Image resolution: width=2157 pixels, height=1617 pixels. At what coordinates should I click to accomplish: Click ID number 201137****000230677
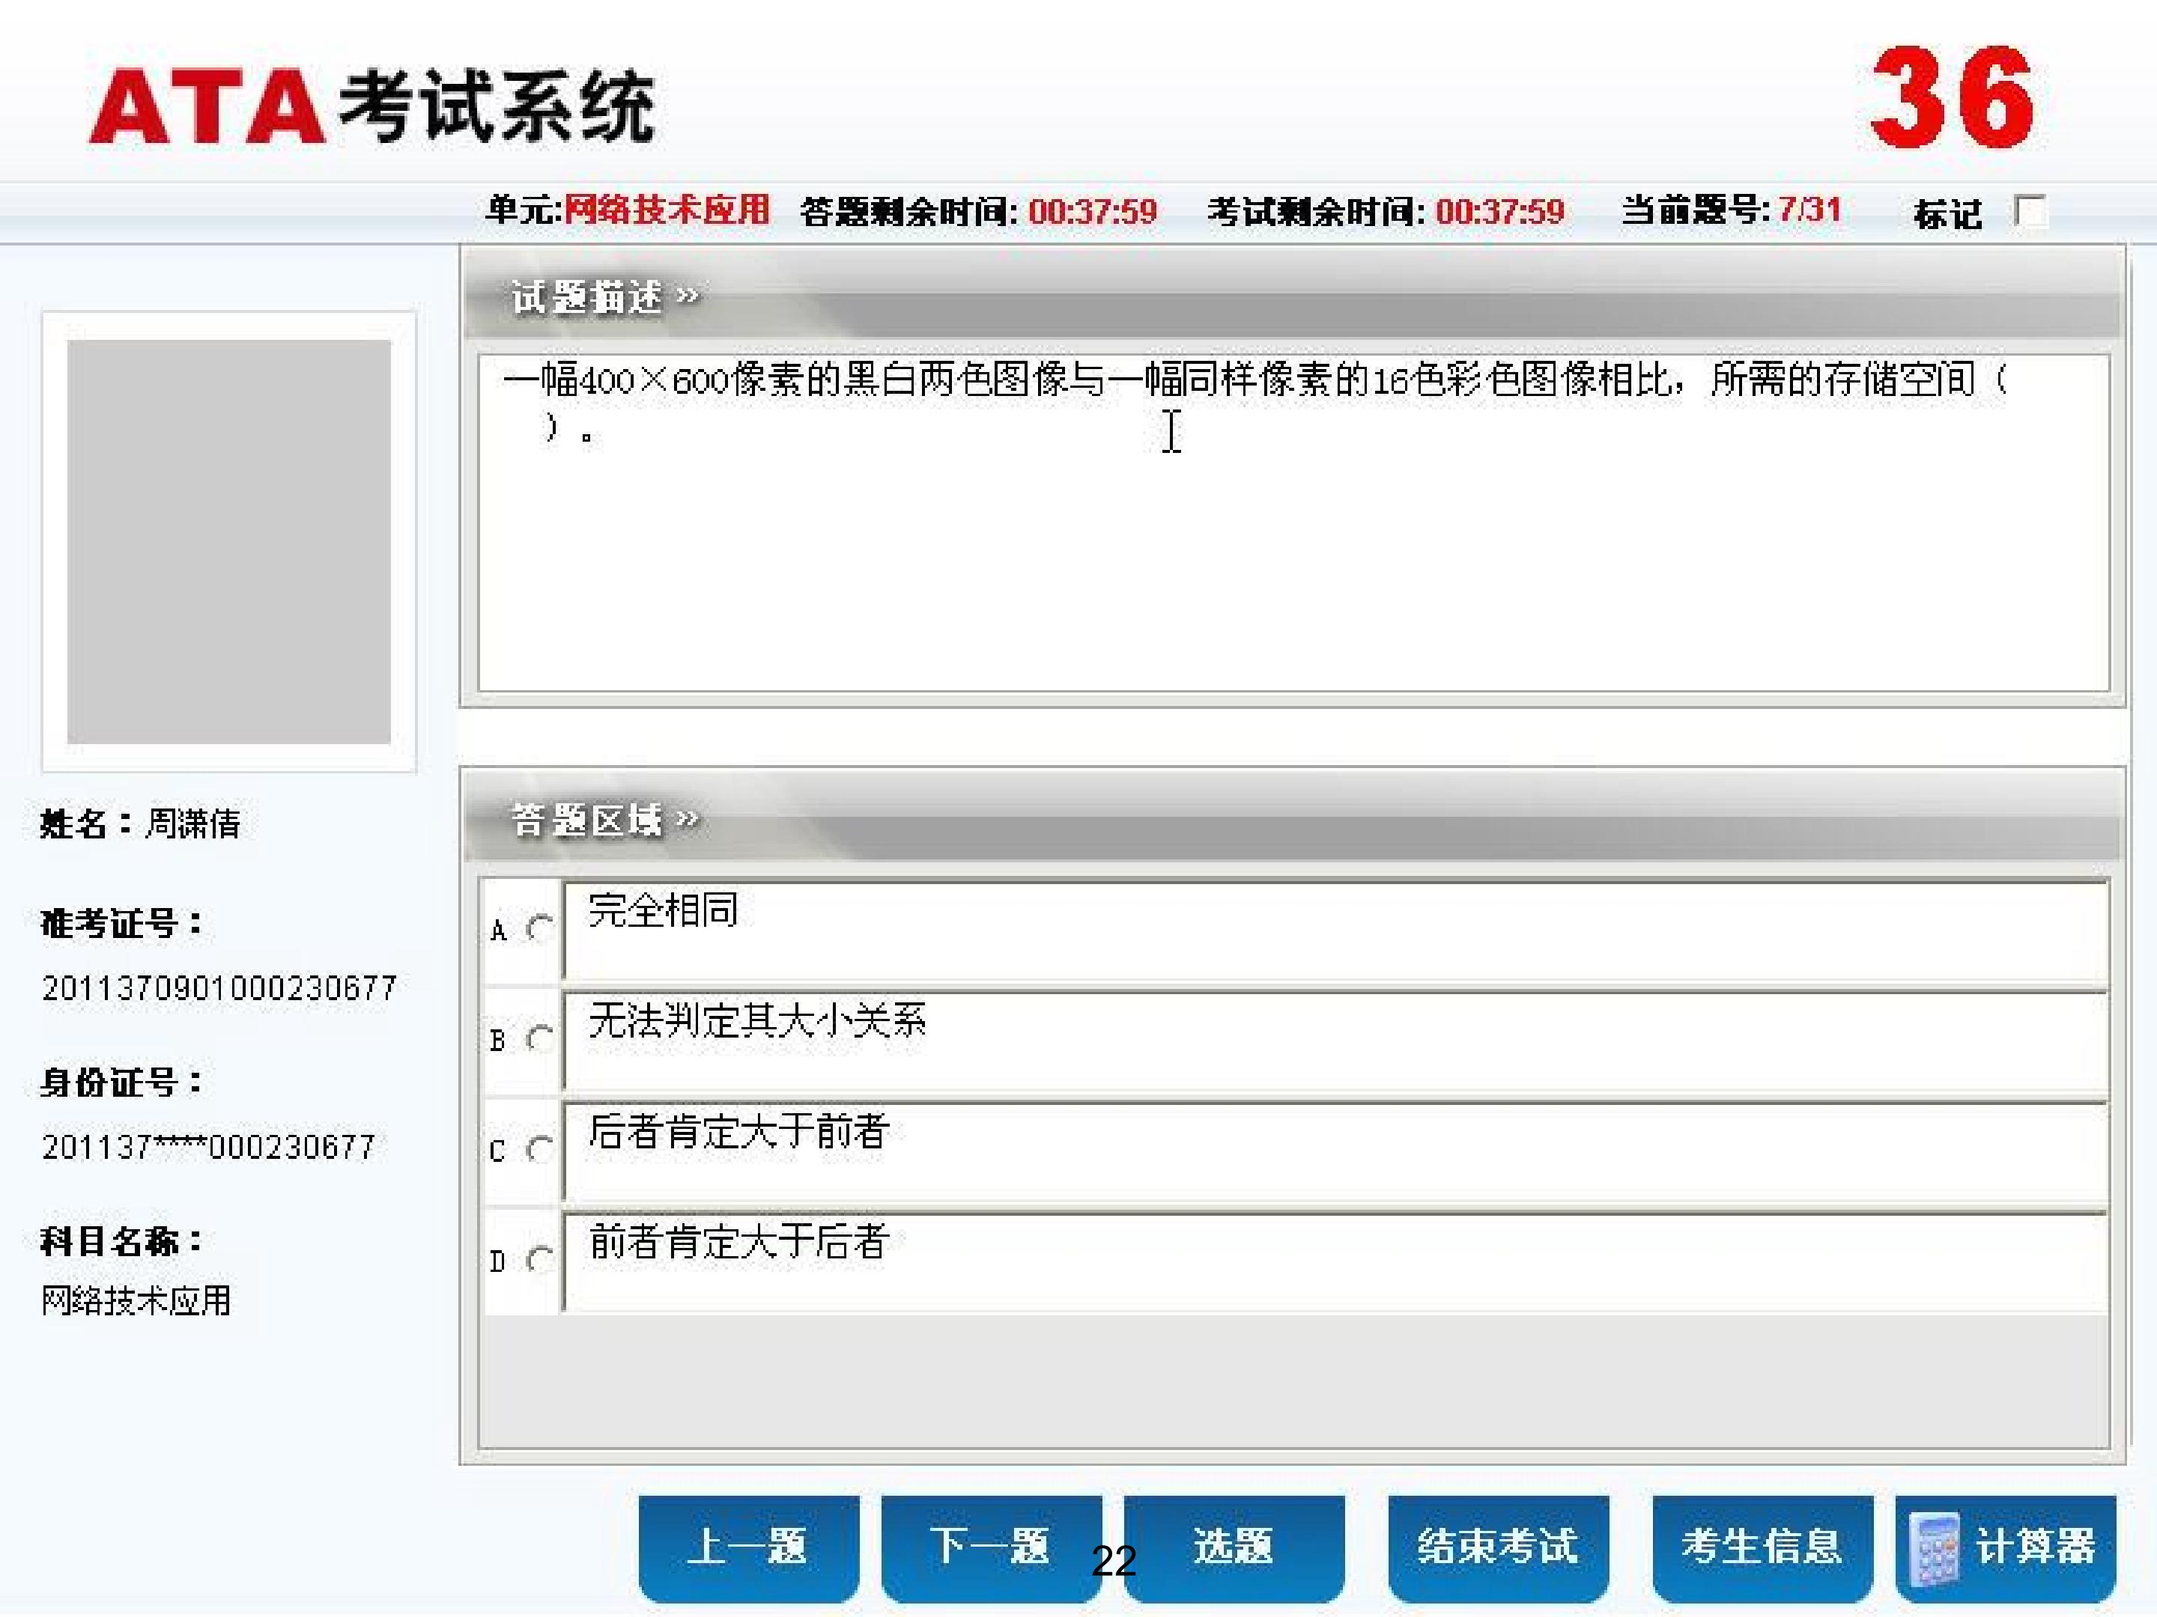[209, 1147]
